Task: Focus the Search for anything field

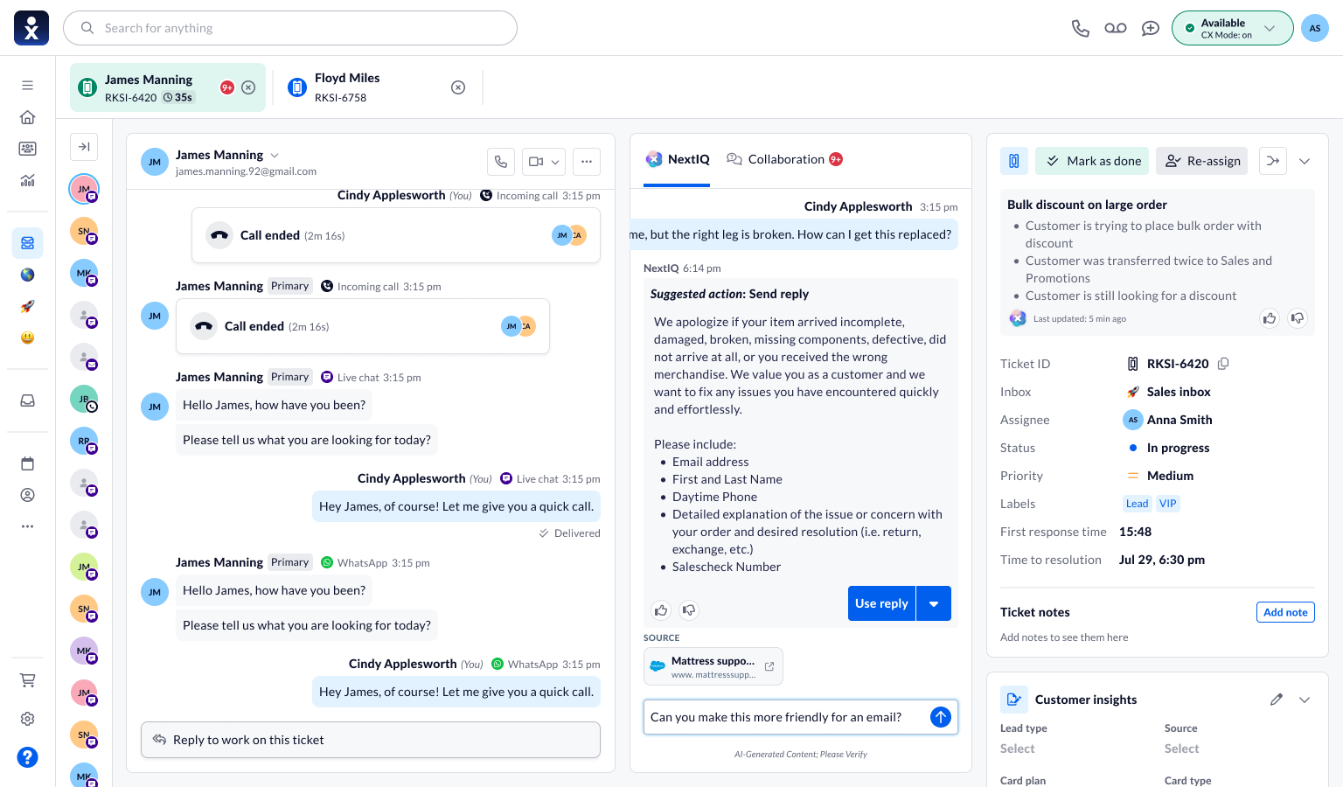Action: pos(290,28)
